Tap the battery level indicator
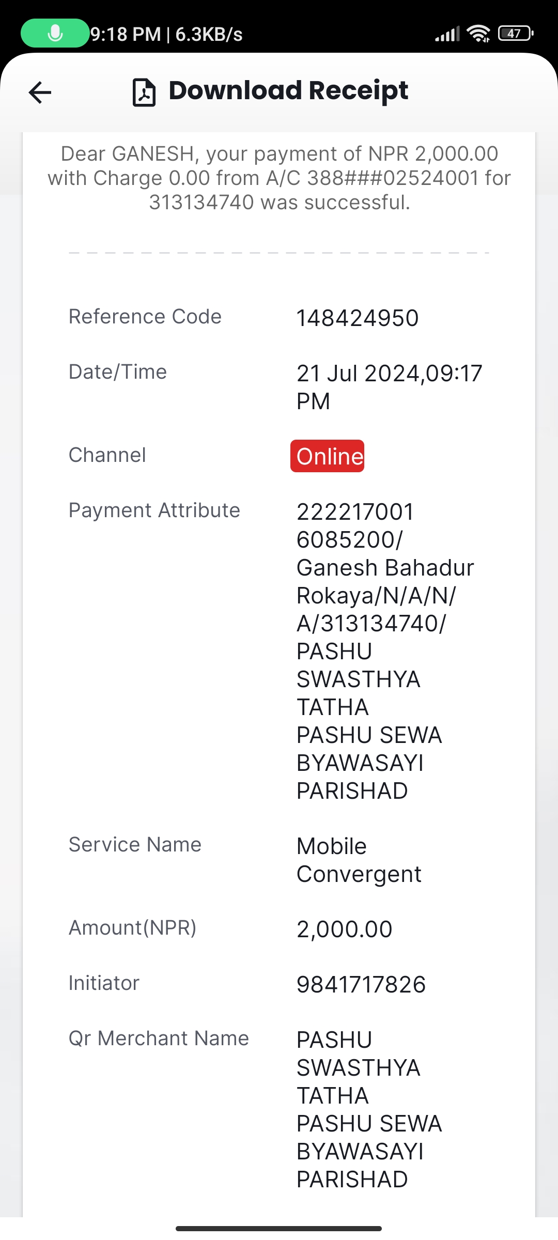Screen dimensions: 558x1240 (x=515, y=34)
